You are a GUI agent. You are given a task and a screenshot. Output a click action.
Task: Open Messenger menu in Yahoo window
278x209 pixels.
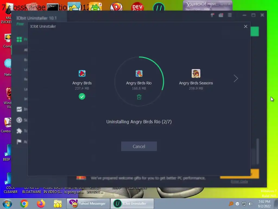click(193, 9)
